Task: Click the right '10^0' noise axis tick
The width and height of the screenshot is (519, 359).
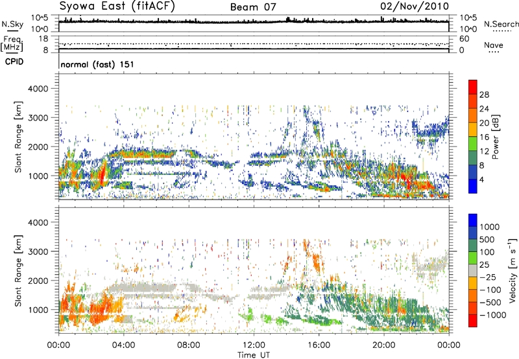Action: coord(468,29)
